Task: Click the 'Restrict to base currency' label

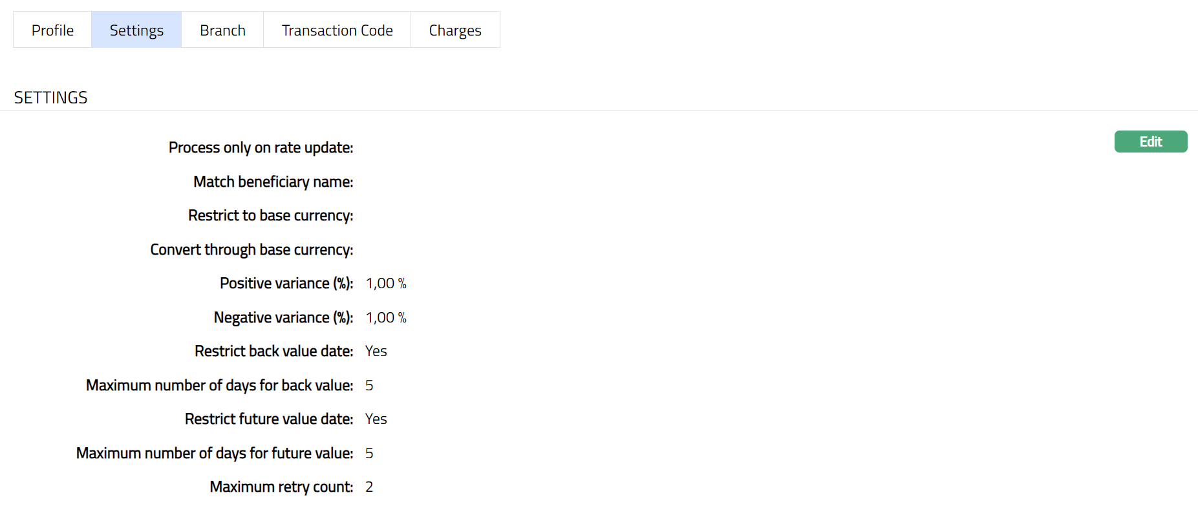Action: click(270, 216)
